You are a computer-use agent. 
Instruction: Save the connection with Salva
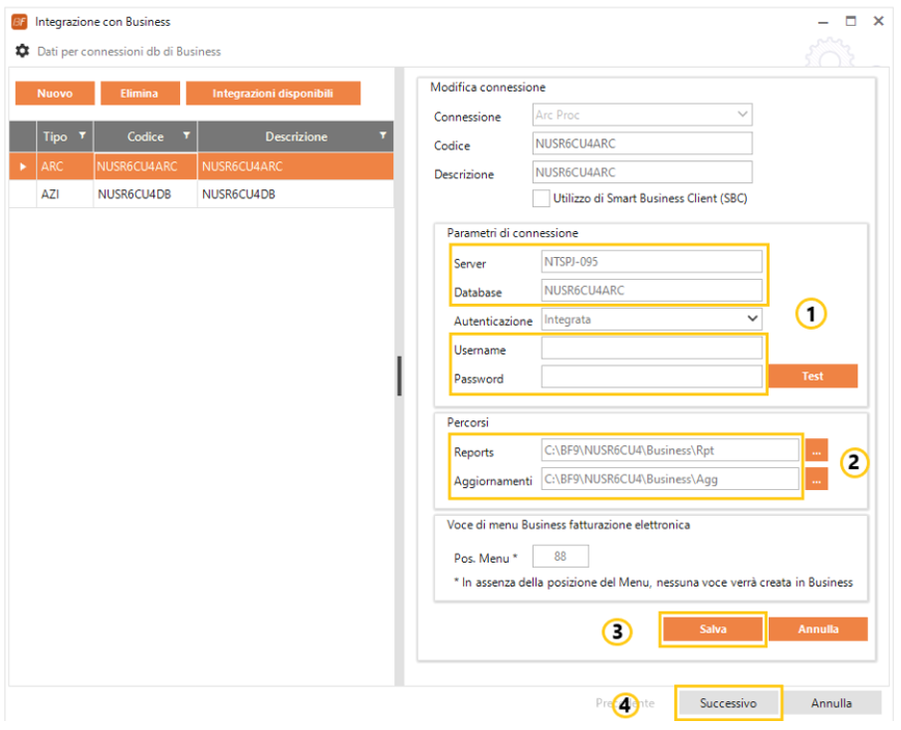coord(713,628)
